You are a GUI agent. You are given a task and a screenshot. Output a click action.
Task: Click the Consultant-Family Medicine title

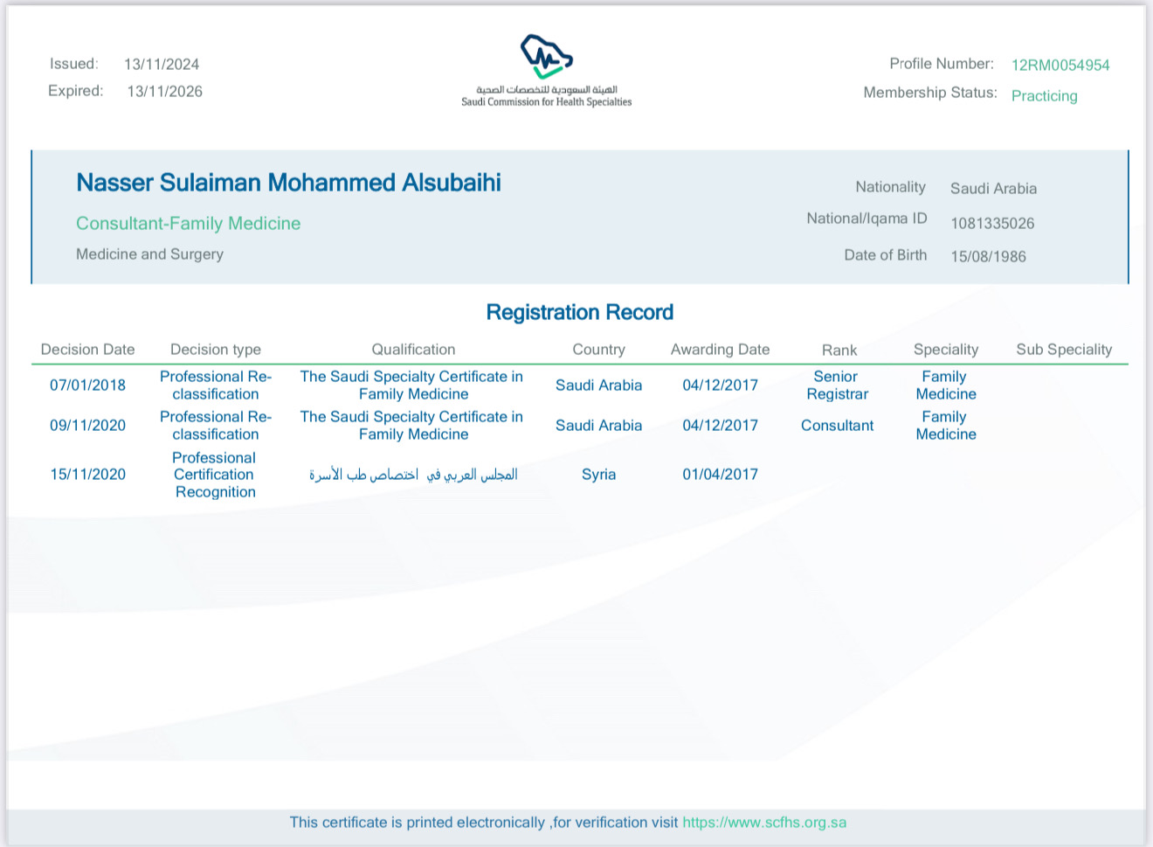tap(188, 224)
